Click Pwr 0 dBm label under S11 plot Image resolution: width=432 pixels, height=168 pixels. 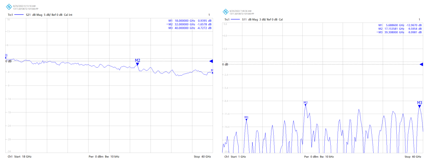tap(311, 157)
